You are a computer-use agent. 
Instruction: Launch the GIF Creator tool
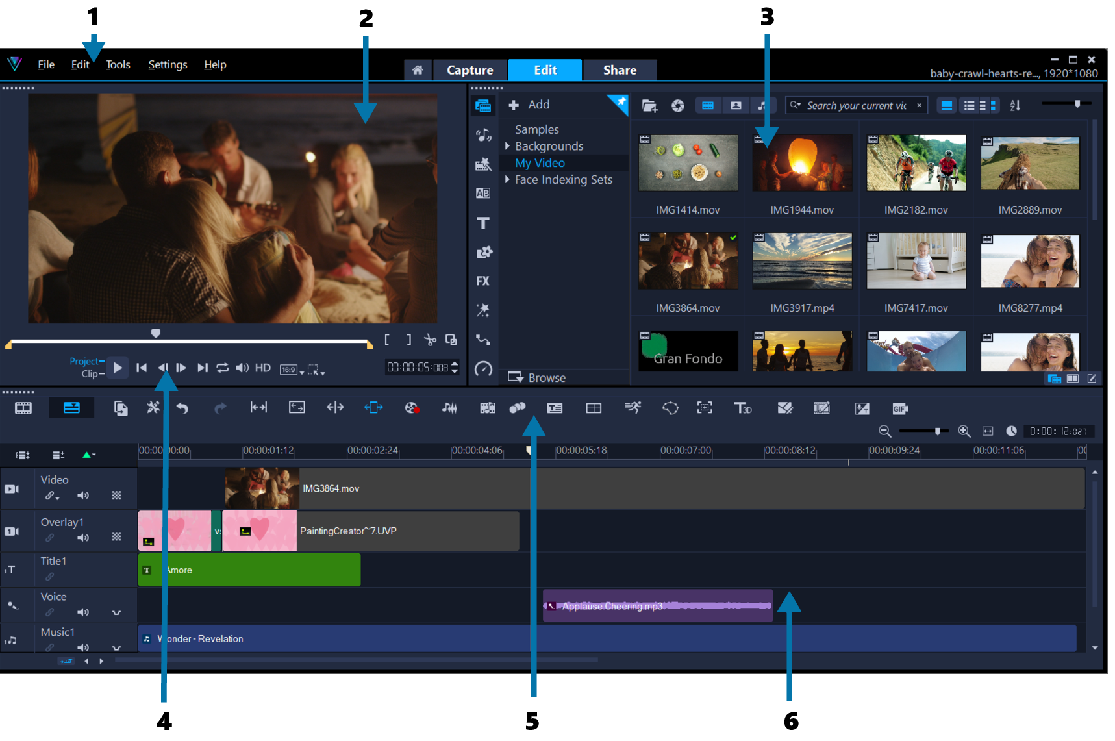click(x=900, y=408)
